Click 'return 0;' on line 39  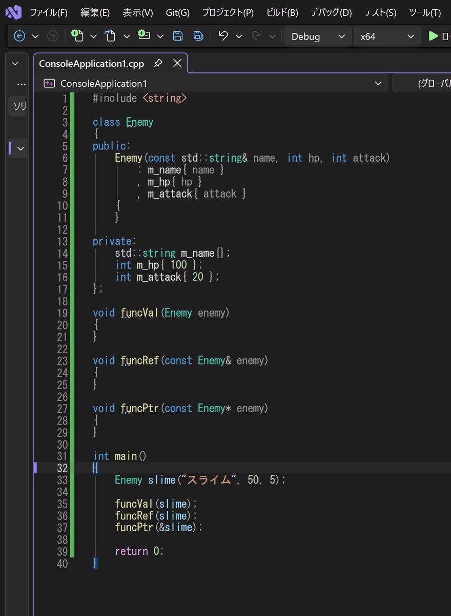click(x=139, y=551)
